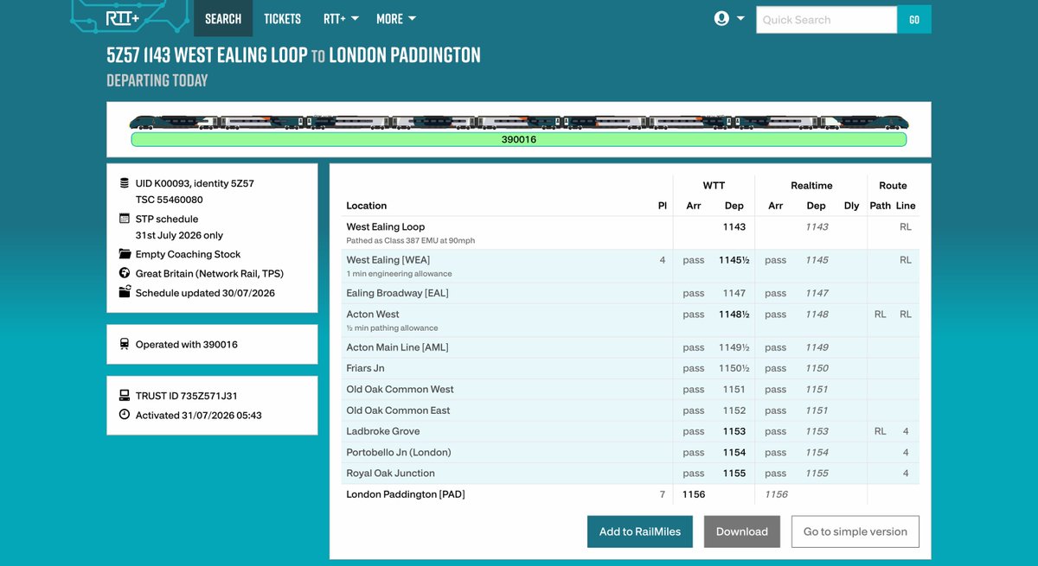Image resolution: width=1038 pixels, height=566 pixels.
Task: Expand the account dropdown arrow
Action: coord(740,19)
